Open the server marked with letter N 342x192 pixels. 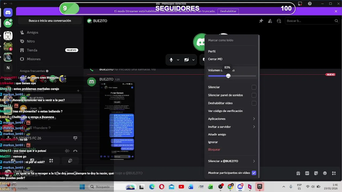8,68
